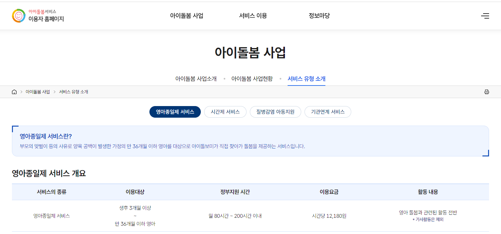Image resolution: width=501 pixels, height=234 pixels.
Task: Open the 아이돌봄 사업소개 sub-menu link
Action: (x=196, y=79)
